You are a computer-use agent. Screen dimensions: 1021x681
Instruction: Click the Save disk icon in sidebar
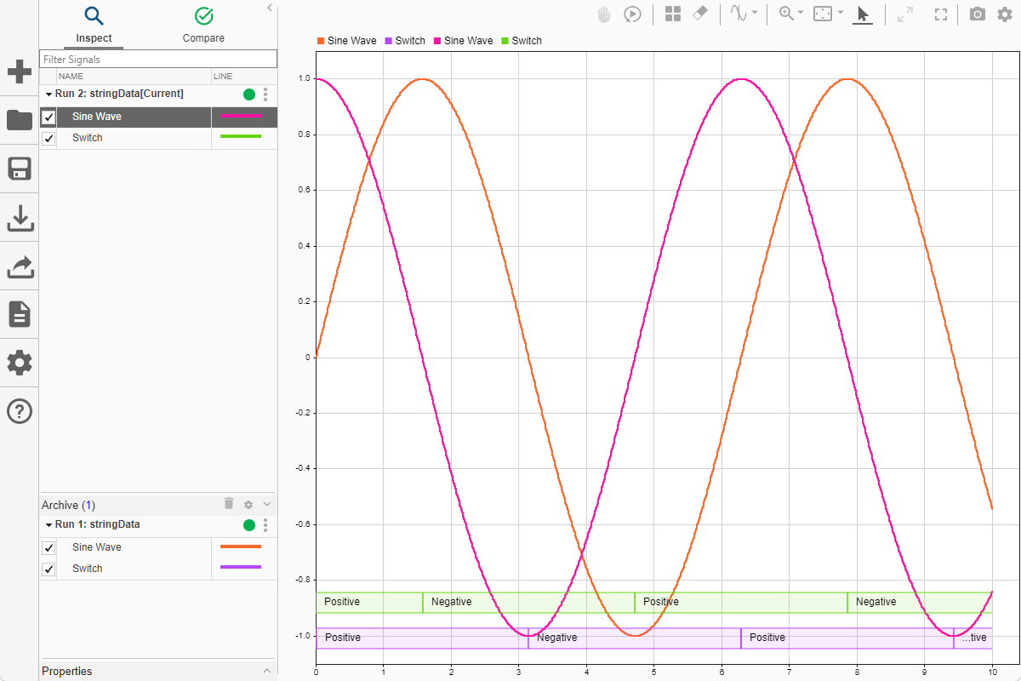pyautogui.click(x=20, y=169)
